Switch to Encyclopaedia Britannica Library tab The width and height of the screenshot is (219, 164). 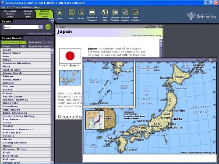[10, 14]
